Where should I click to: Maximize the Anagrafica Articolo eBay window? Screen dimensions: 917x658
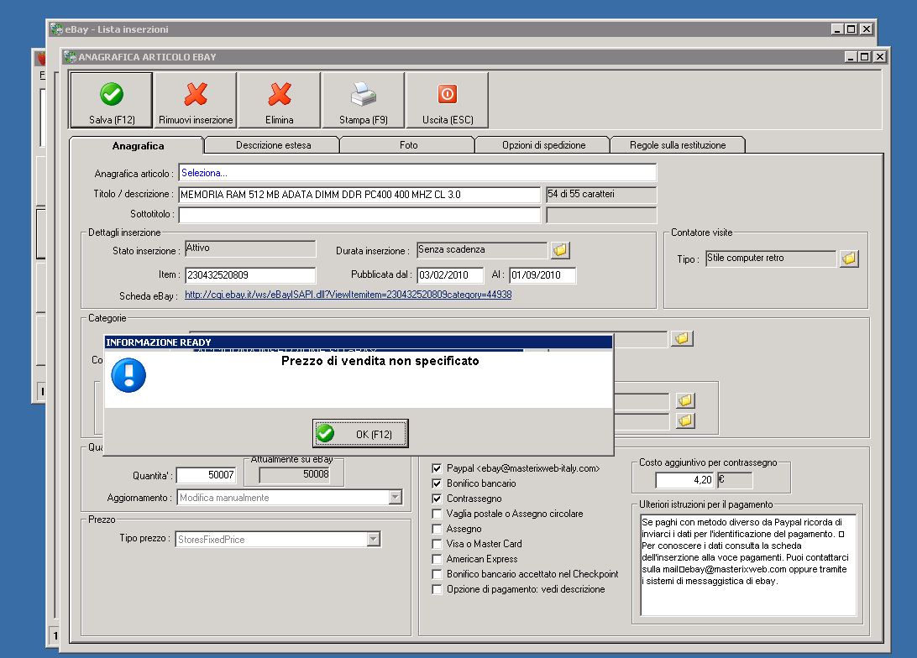pyautogui.click(x=864, y=57)
